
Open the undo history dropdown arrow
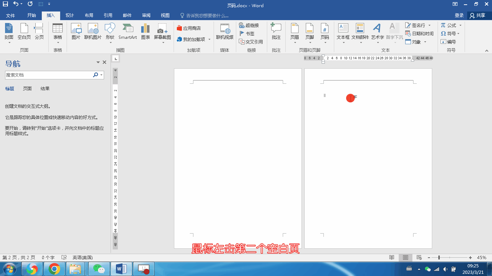pyautogui.click(x=22, y=4)
